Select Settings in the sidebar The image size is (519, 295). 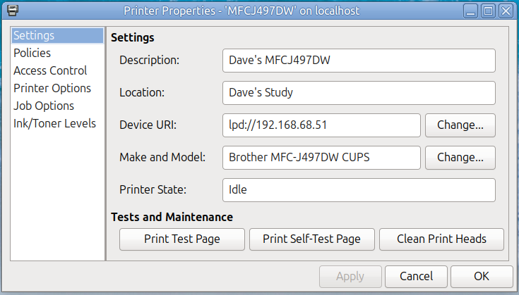point(34,35)
